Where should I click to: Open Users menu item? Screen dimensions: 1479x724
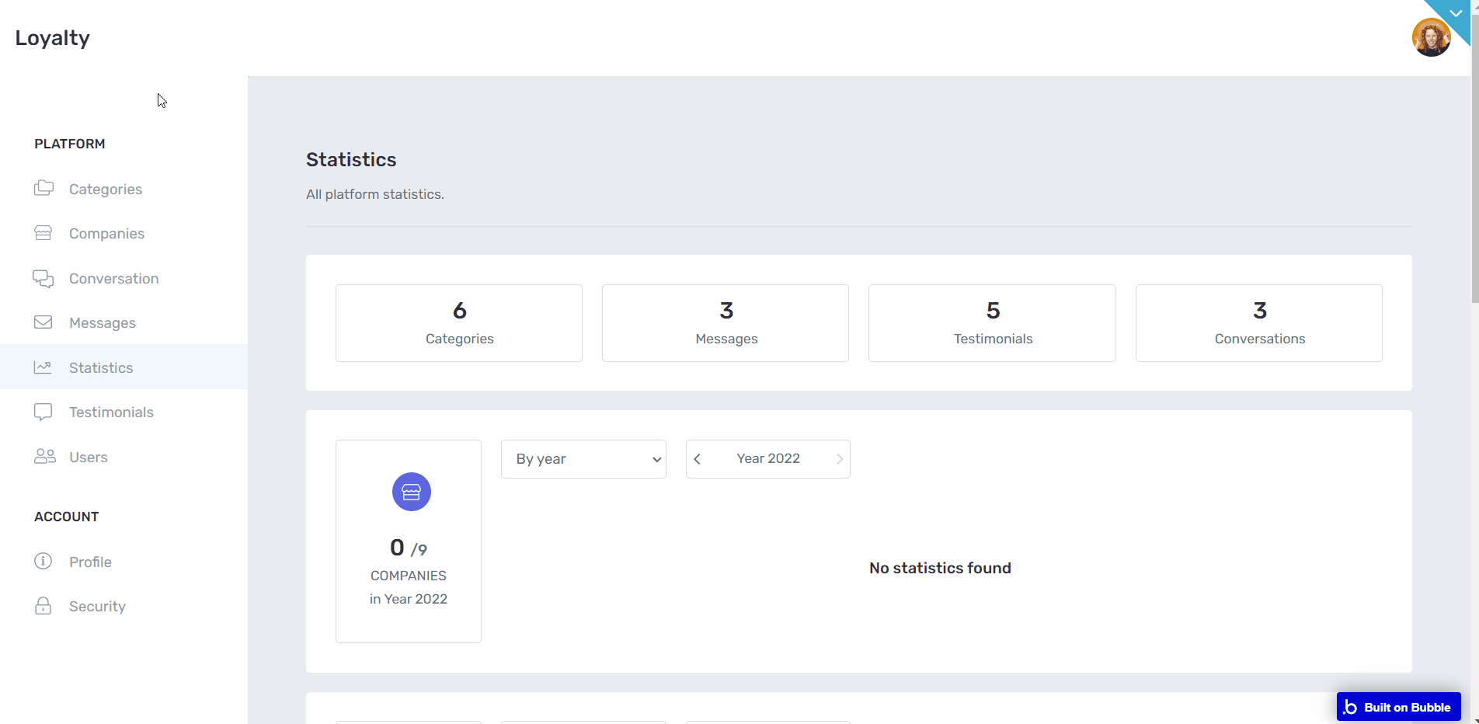tap(124, 457)
